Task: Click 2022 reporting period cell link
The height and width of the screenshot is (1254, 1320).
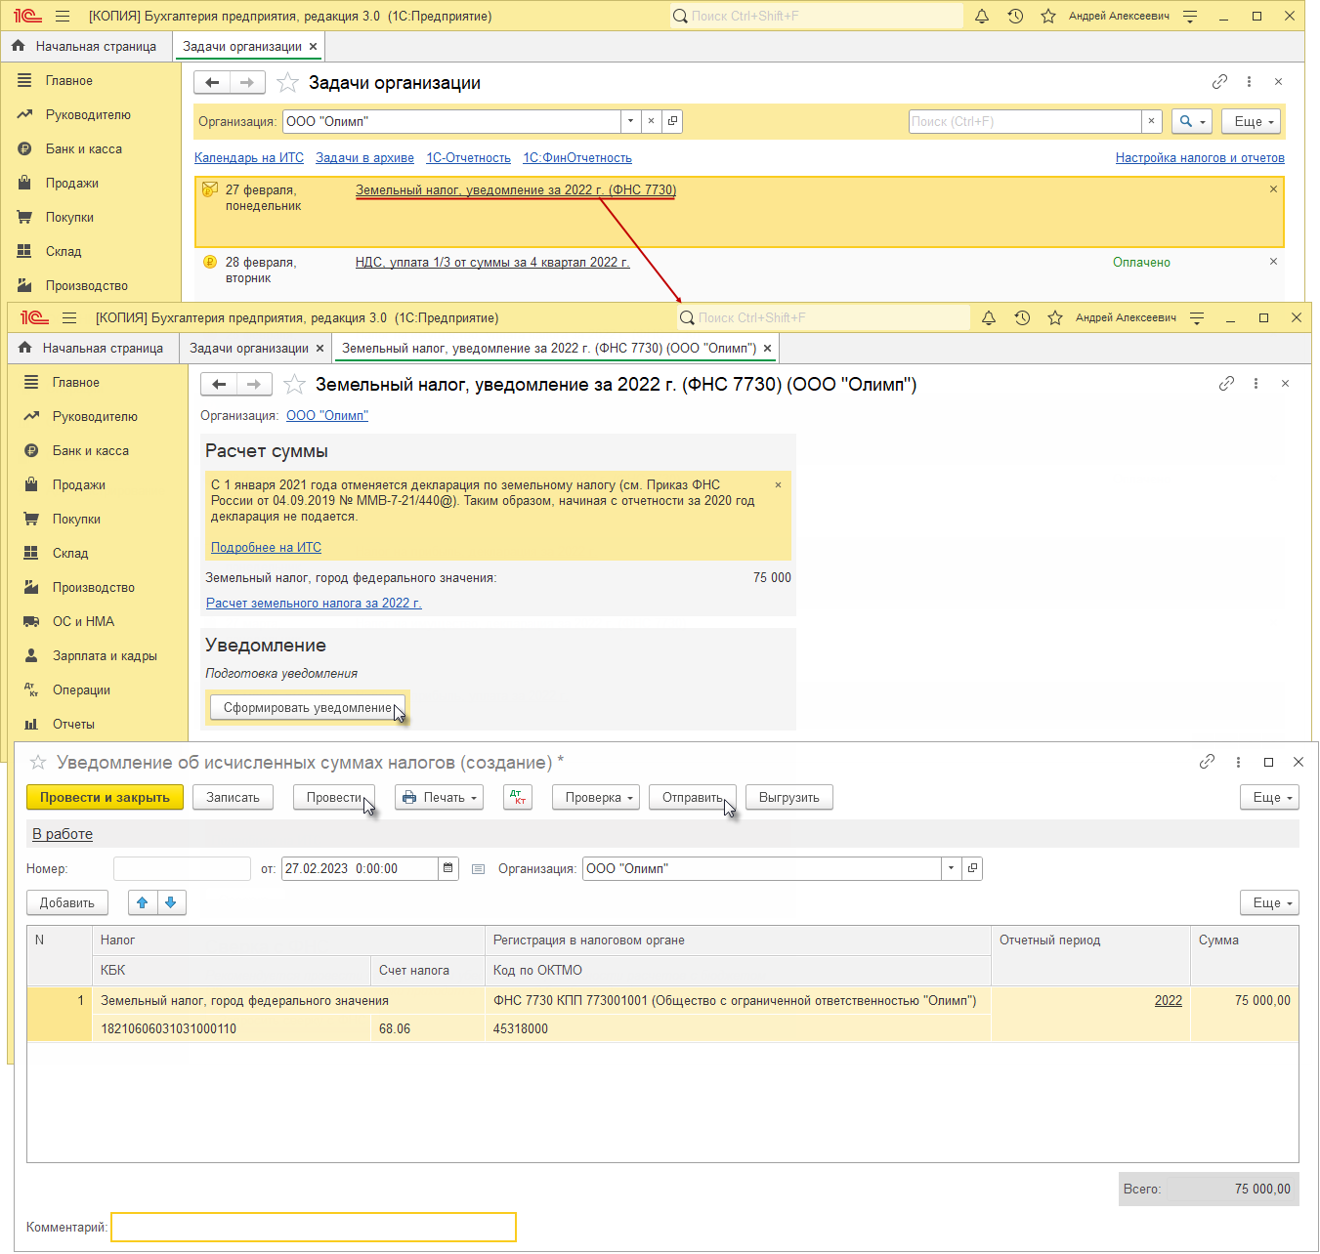Action: [x=1169, y=1000]
